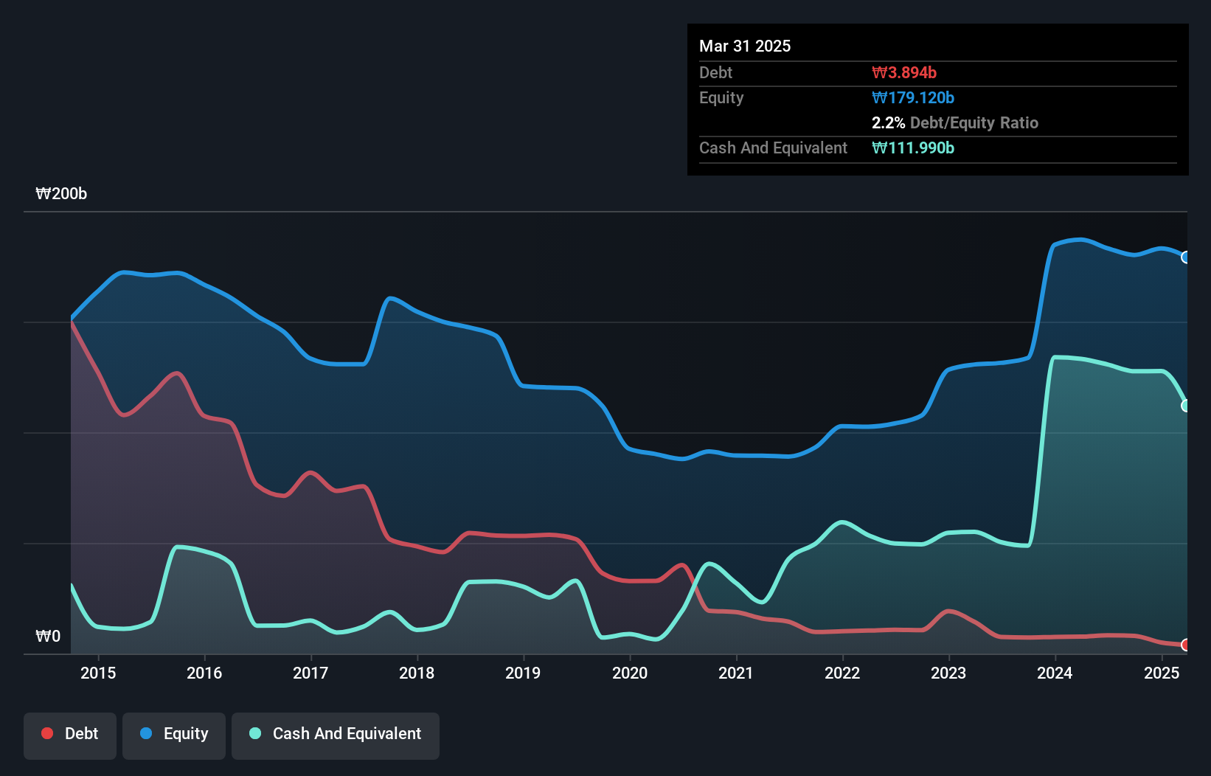Select the 2015 label on x-axis
The height and width of the screenshot is (776, 1211).
(98, 673)
